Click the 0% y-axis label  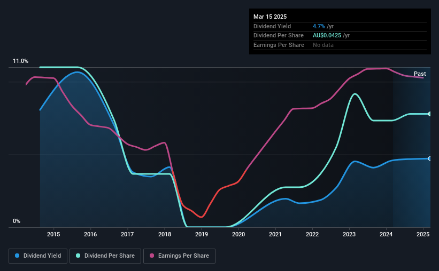tap(17, 221)
